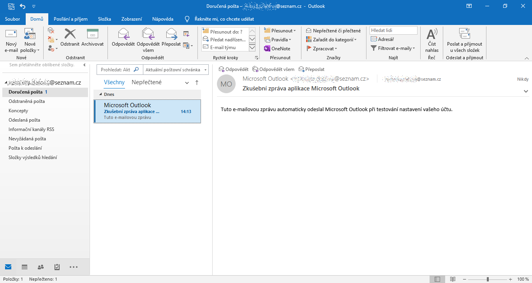Click Send/Receive icon in quick access toolbar

(x=11, y=6)
